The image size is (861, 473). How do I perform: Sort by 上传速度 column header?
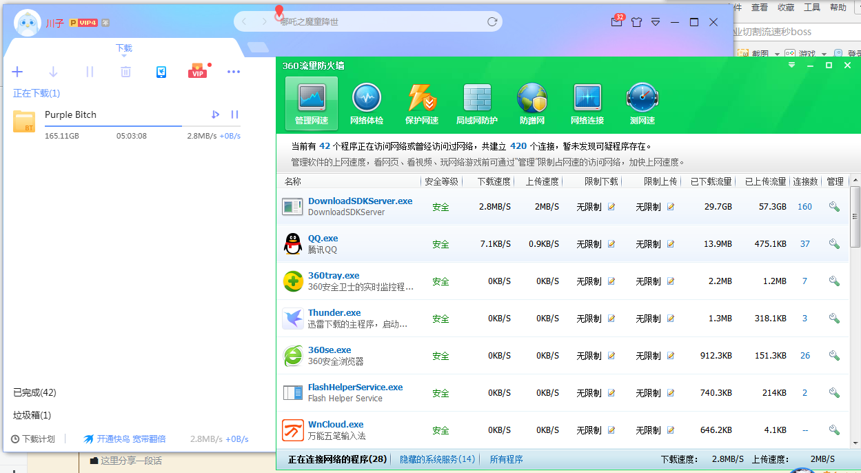coord(543,181)
